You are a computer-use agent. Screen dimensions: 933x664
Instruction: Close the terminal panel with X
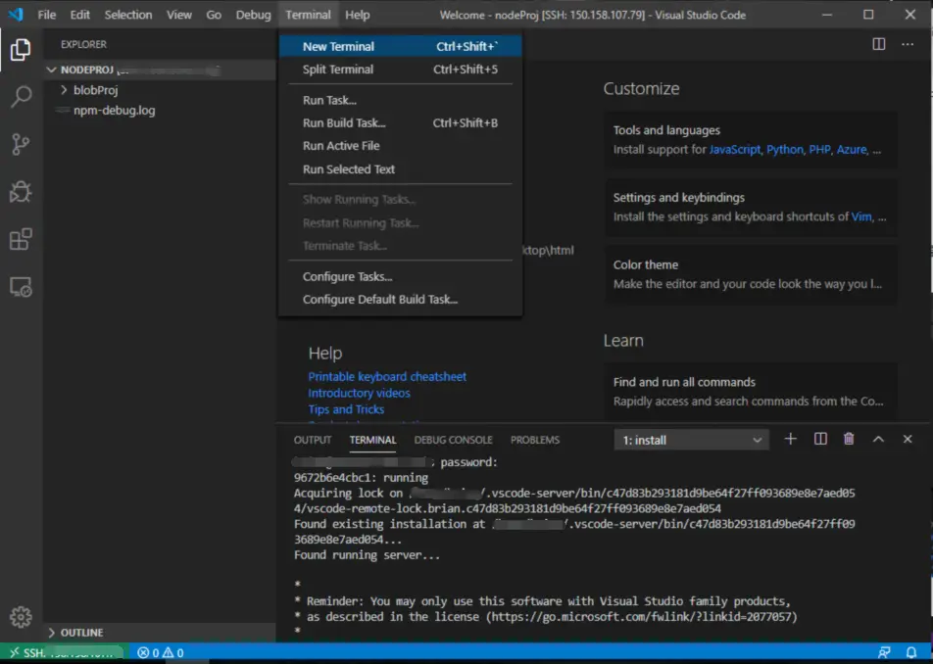[908, 440]
